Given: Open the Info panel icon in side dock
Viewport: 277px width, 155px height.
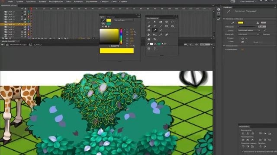Looking at the screenshot, I should (x=219, y=9).
